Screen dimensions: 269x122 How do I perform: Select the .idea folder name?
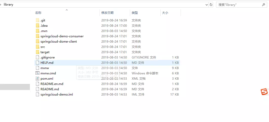[x=44, y=26]
